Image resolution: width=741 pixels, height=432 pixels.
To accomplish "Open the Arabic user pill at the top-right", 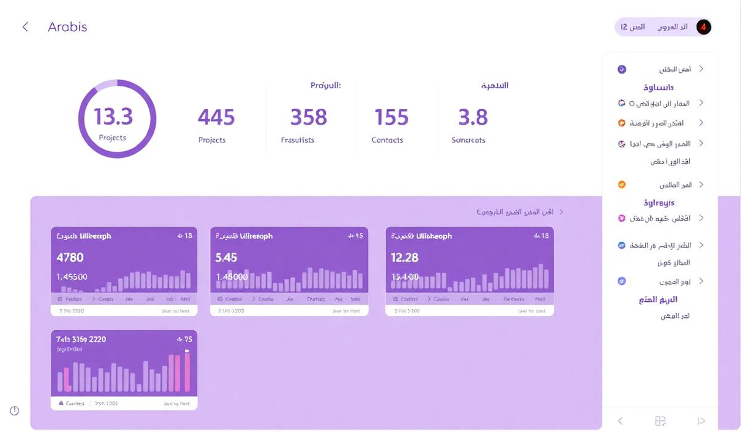I will (x=663, y=27).
